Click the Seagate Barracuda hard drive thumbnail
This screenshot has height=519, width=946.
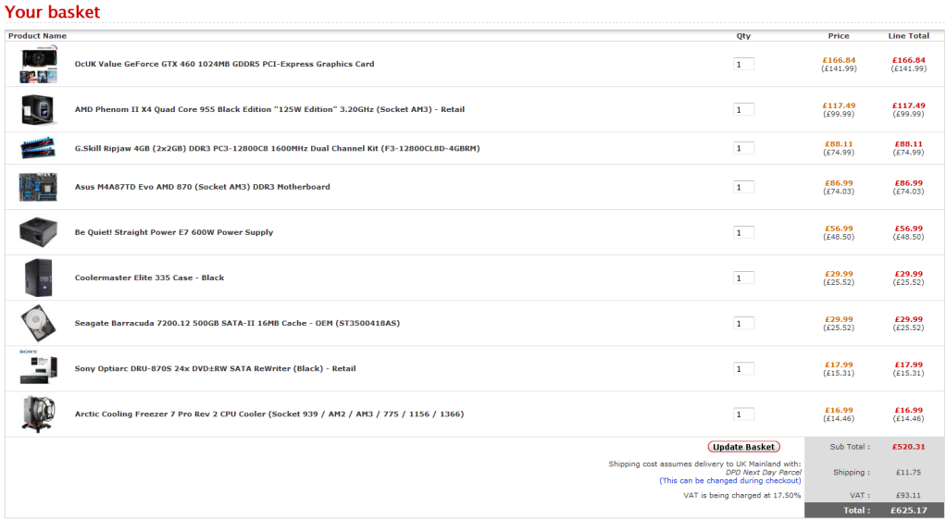pos(39,323)
